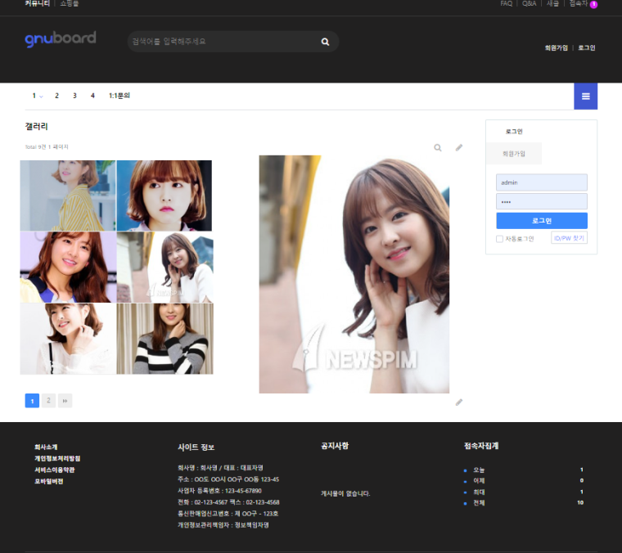Enable the 자동로그인 checkbox
This screenshot has height=553, width=622.
point(500,239)
